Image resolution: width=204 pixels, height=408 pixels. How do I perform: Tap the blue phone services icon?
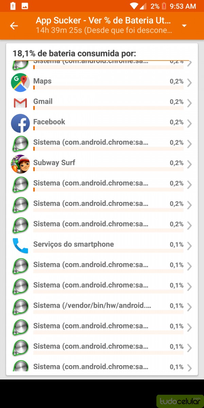20,245
